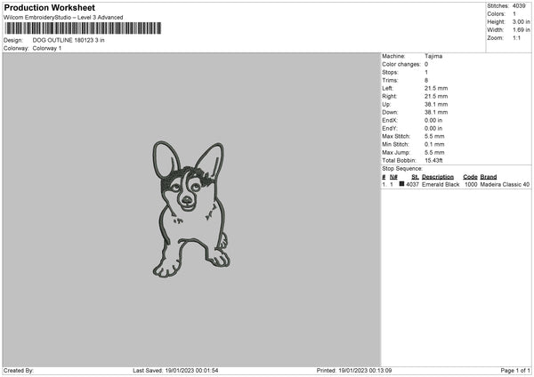The height and width of the screenshot is (377, 534).
Task: Select the Emerald Black thread row
Action: 440,185
